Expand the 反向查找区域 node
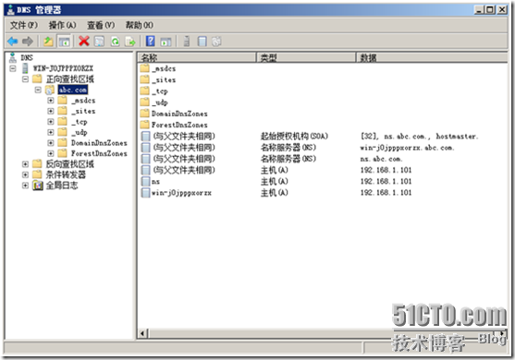The width and height of the screenshot is (515, 360). (x=25, y=164)
